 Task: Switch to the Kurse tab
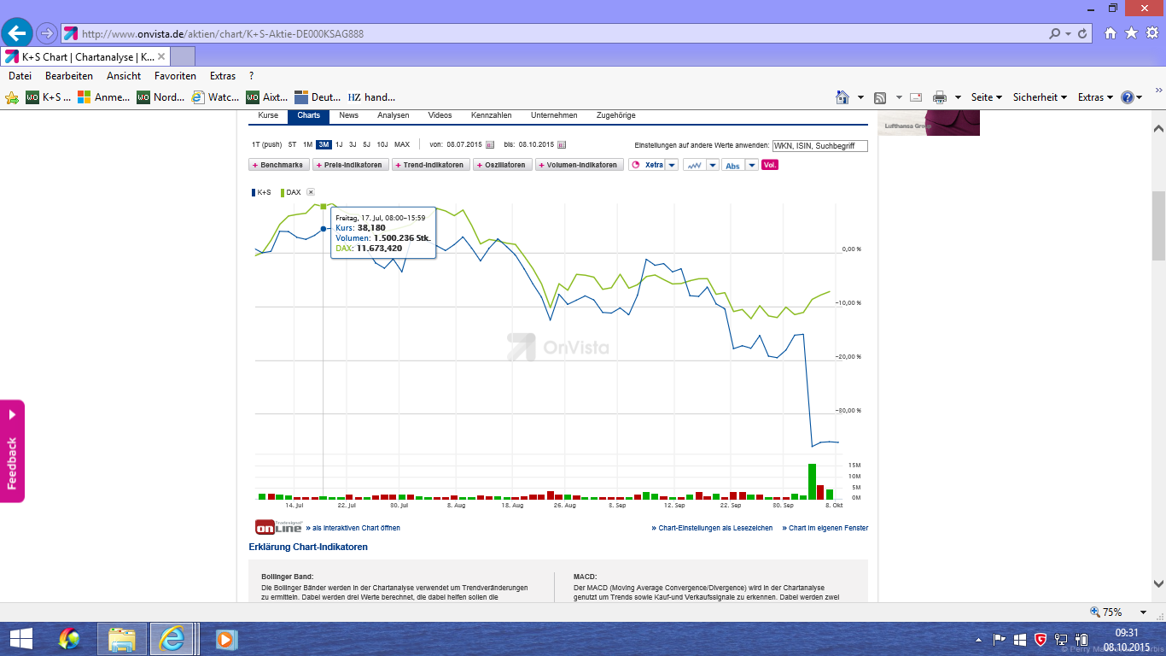point(268,115)
